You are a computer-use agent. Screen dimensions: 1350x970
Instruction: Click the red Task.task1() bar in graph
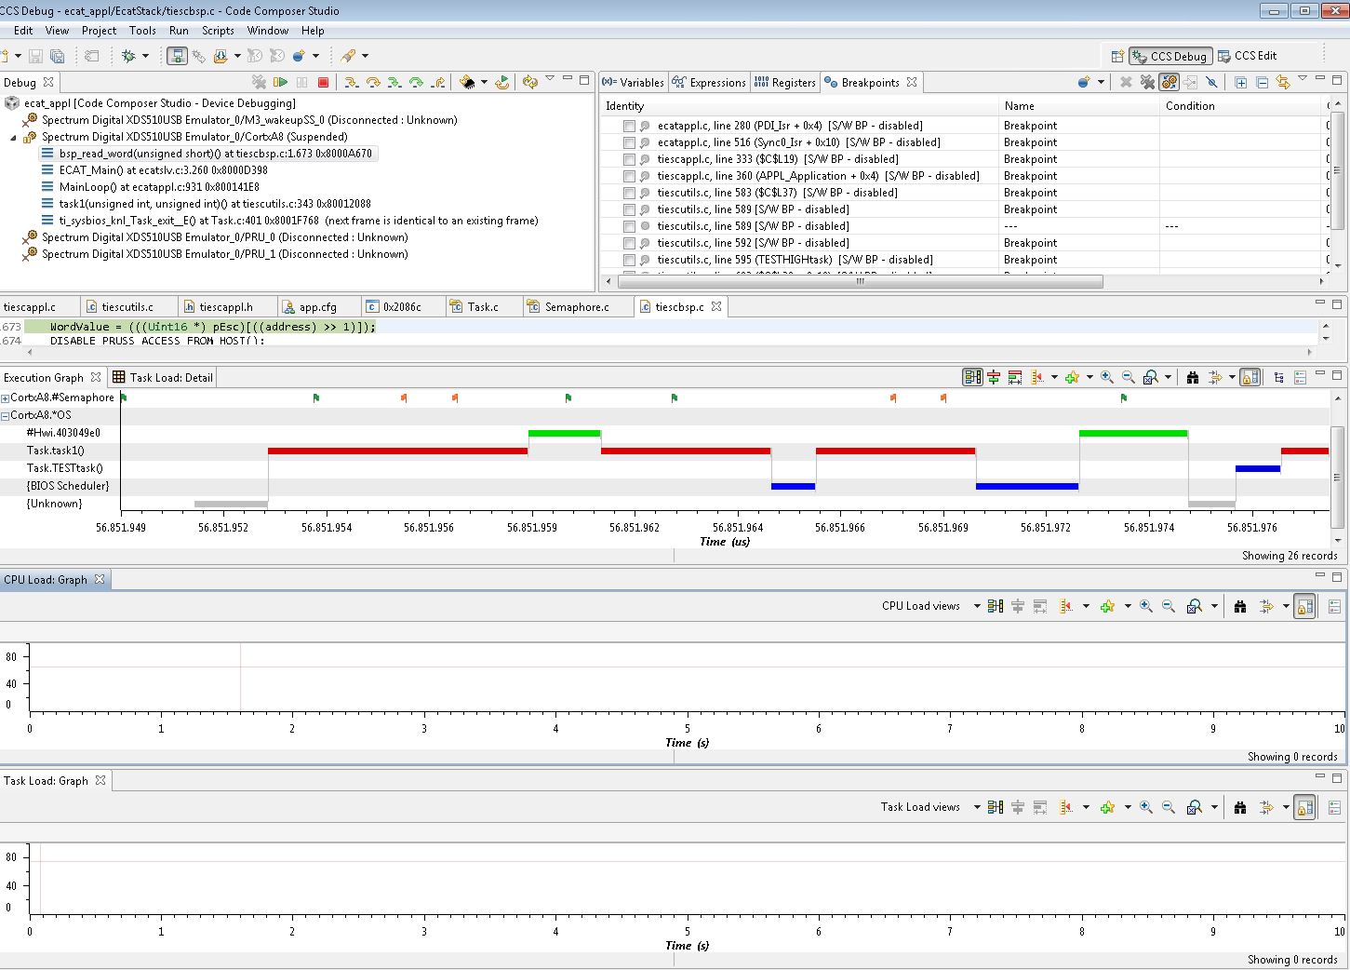pyautogui.click(x=397, y=451)
